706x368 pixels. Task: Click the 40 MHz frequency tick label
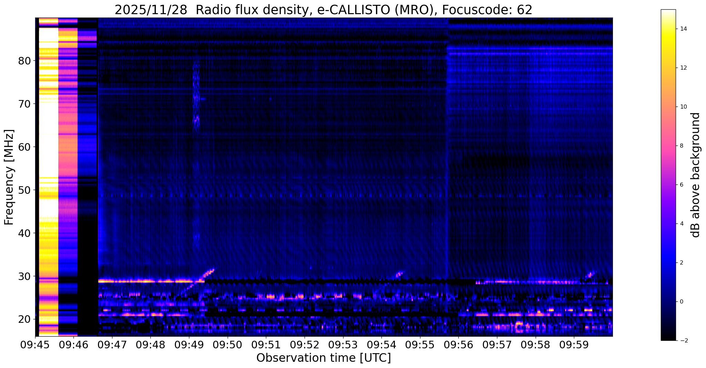pyautogui.click(x=24, y=233)
